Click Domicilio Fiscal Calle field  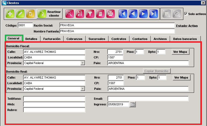coord(54,52)
